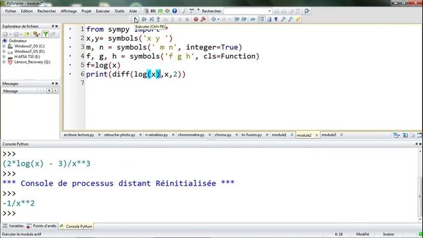Viewport: 423px width, 238px height.
Task: Open the Rechercher menu
Action: click(46, 11)
